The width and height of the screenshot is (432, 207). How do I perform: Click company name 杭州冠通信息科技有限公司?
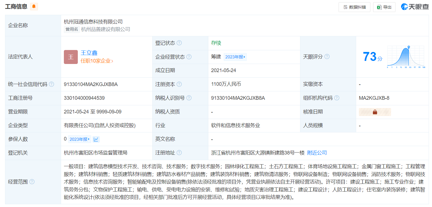click(93, 22)
